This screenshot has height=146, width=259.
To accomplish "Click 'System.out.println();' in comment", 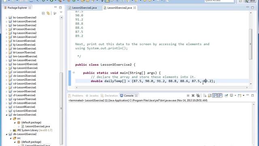I will pyautogui.click(x=107, y=48).
